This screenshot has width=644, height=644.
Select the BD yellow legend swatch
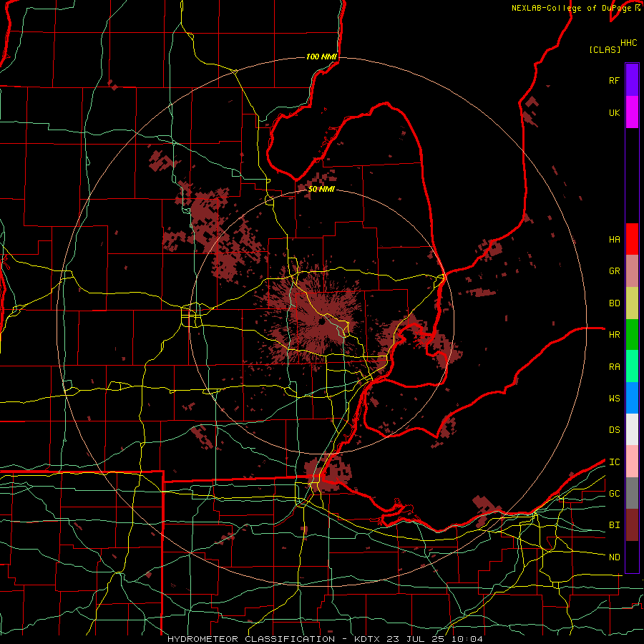tap(632, 303)
